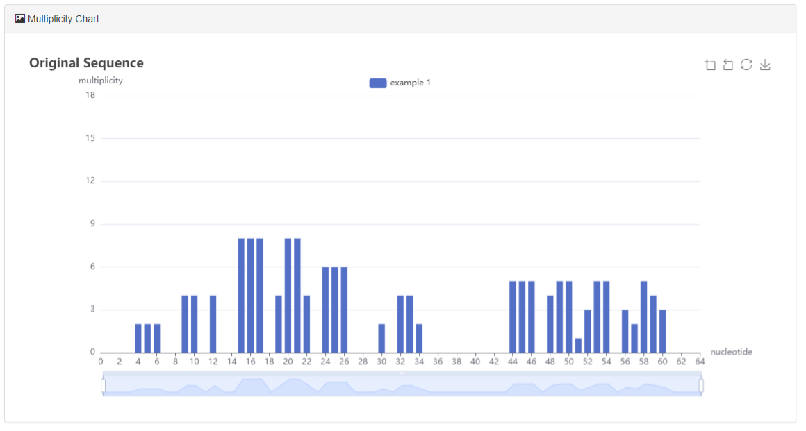Click the blue legend marker for example 1

click(x=377, y=83)
